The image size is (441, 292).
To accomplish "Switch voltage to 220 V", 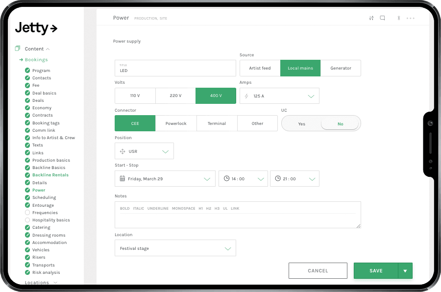I will point(175,96).
